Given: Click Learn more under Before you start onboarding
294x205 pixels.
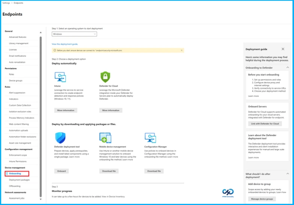Looking at the screenshot, I should pos(253,96).
